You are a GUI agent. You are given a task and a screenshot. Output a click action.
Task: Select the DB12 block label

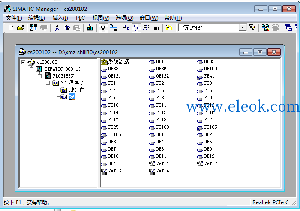tap(209, 156)
